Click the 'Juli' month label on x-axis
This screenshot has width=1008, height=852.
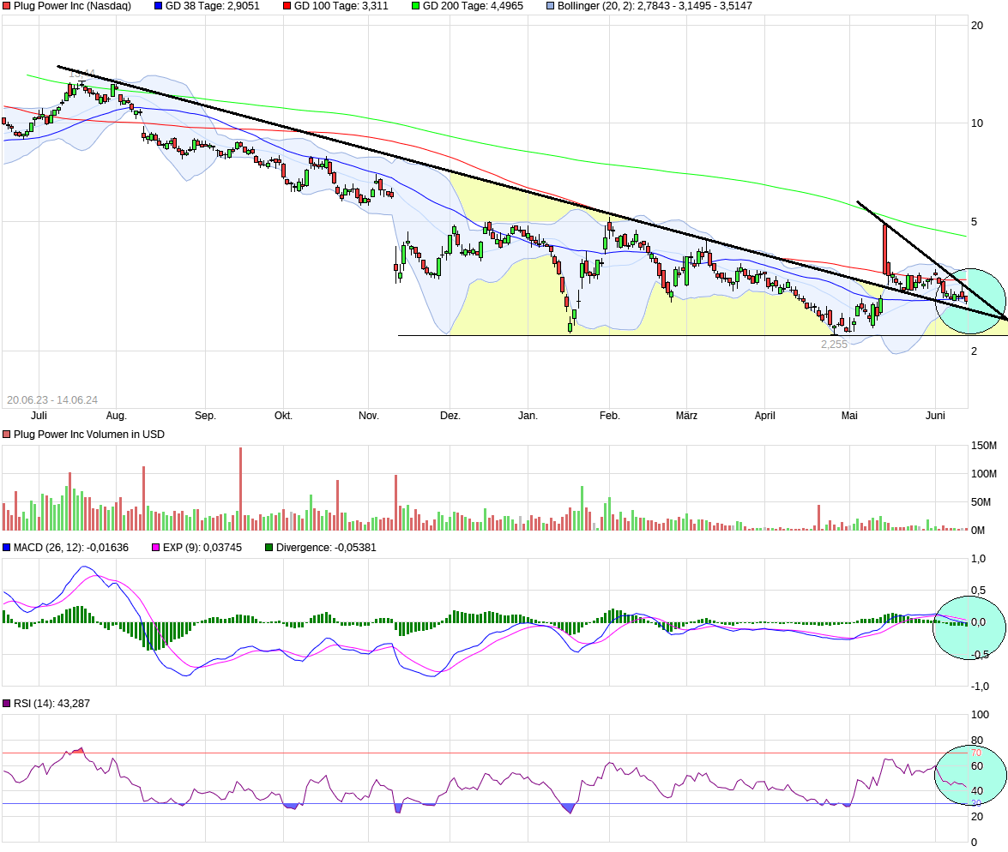tap(39, 416)
